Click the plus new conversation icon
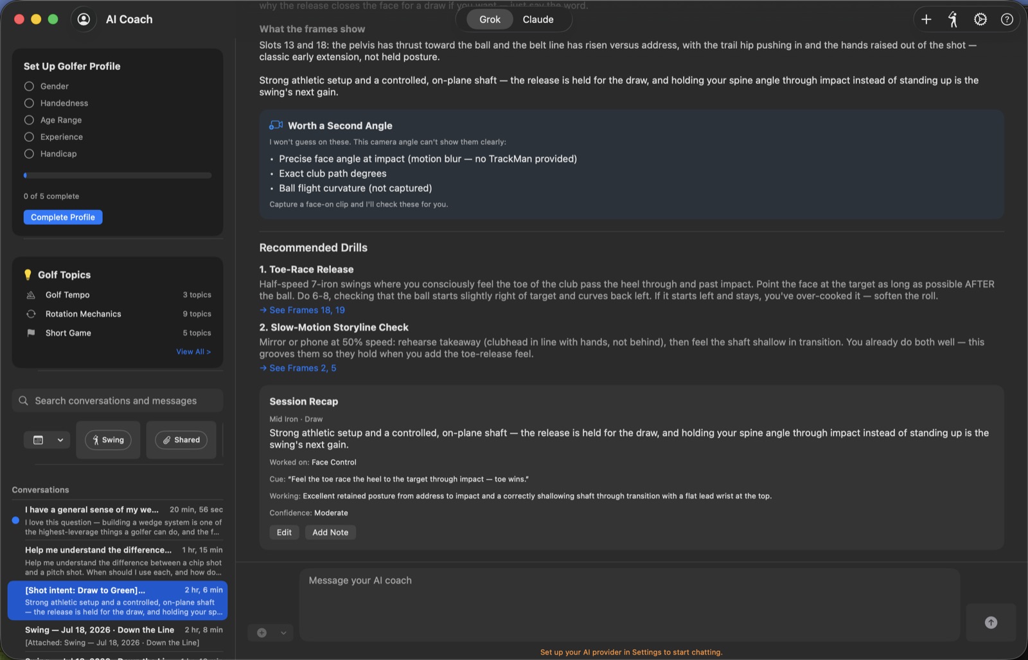This screenshot has height=660, width=1028. 926,19
